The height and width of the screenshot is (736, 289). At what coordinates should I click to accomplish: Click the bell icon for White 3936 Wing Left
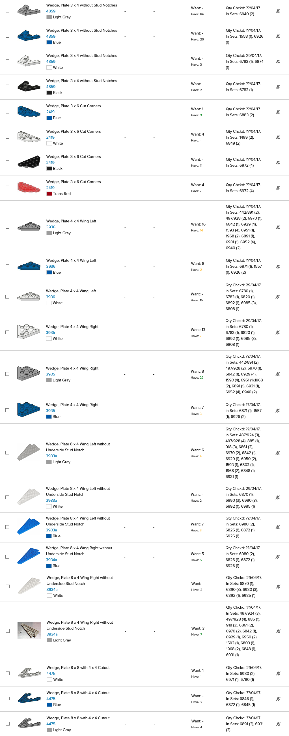coord(277,297)
